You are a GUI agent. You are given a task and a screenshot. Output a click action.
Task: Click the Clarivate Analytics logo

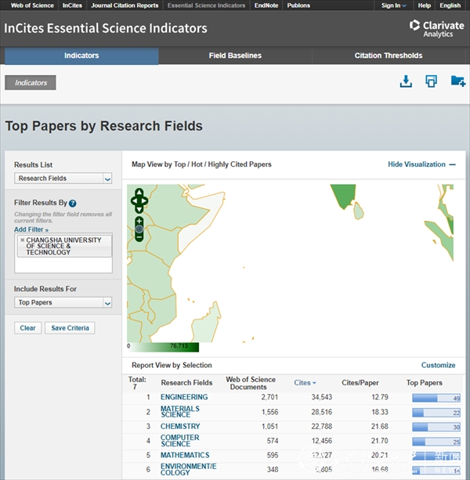pyautogui.click(x=436, y=29)
